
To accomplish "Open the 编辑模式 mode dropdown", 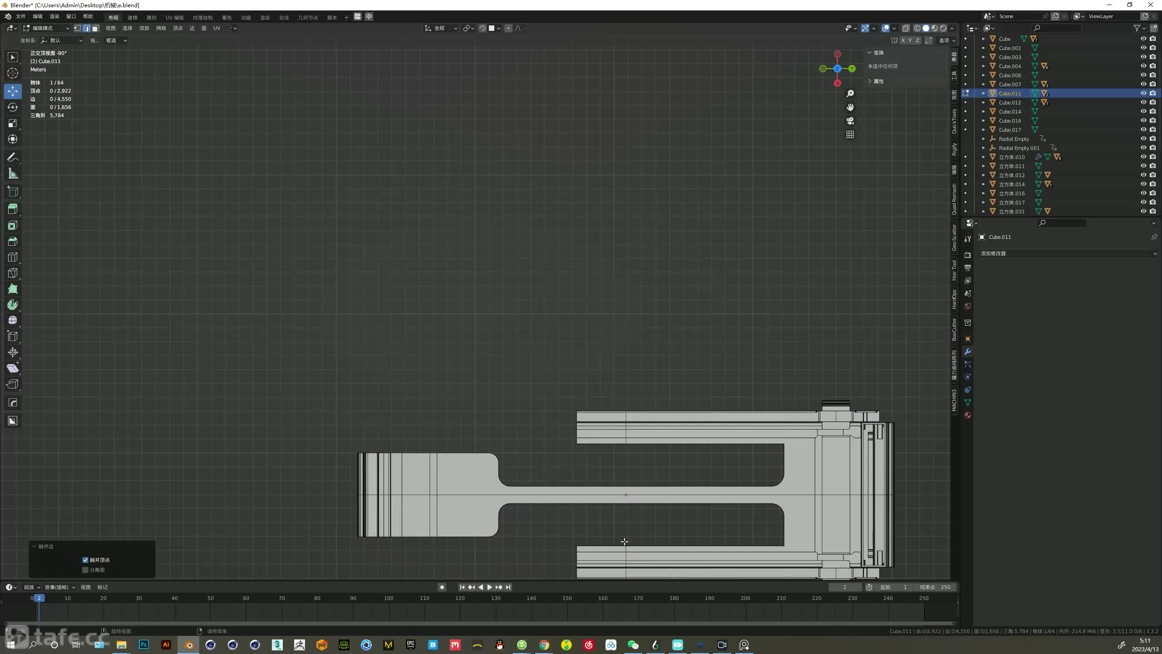I will 46,28.
